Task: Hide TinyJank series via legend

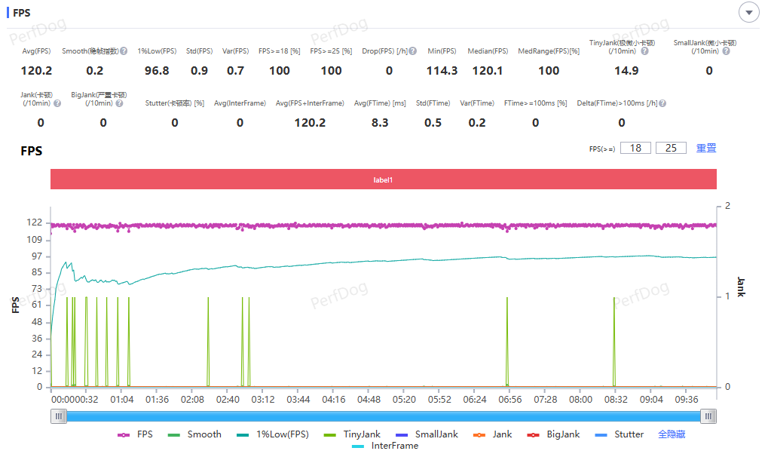Action: pyautogui.click(x=352, y=434)
